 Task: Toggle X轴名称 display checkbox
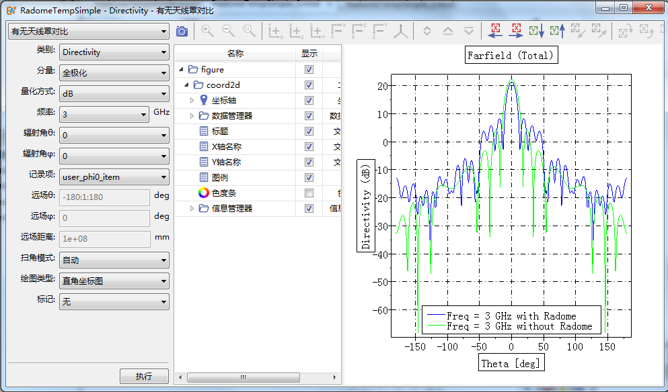click(x=309, y=147)
